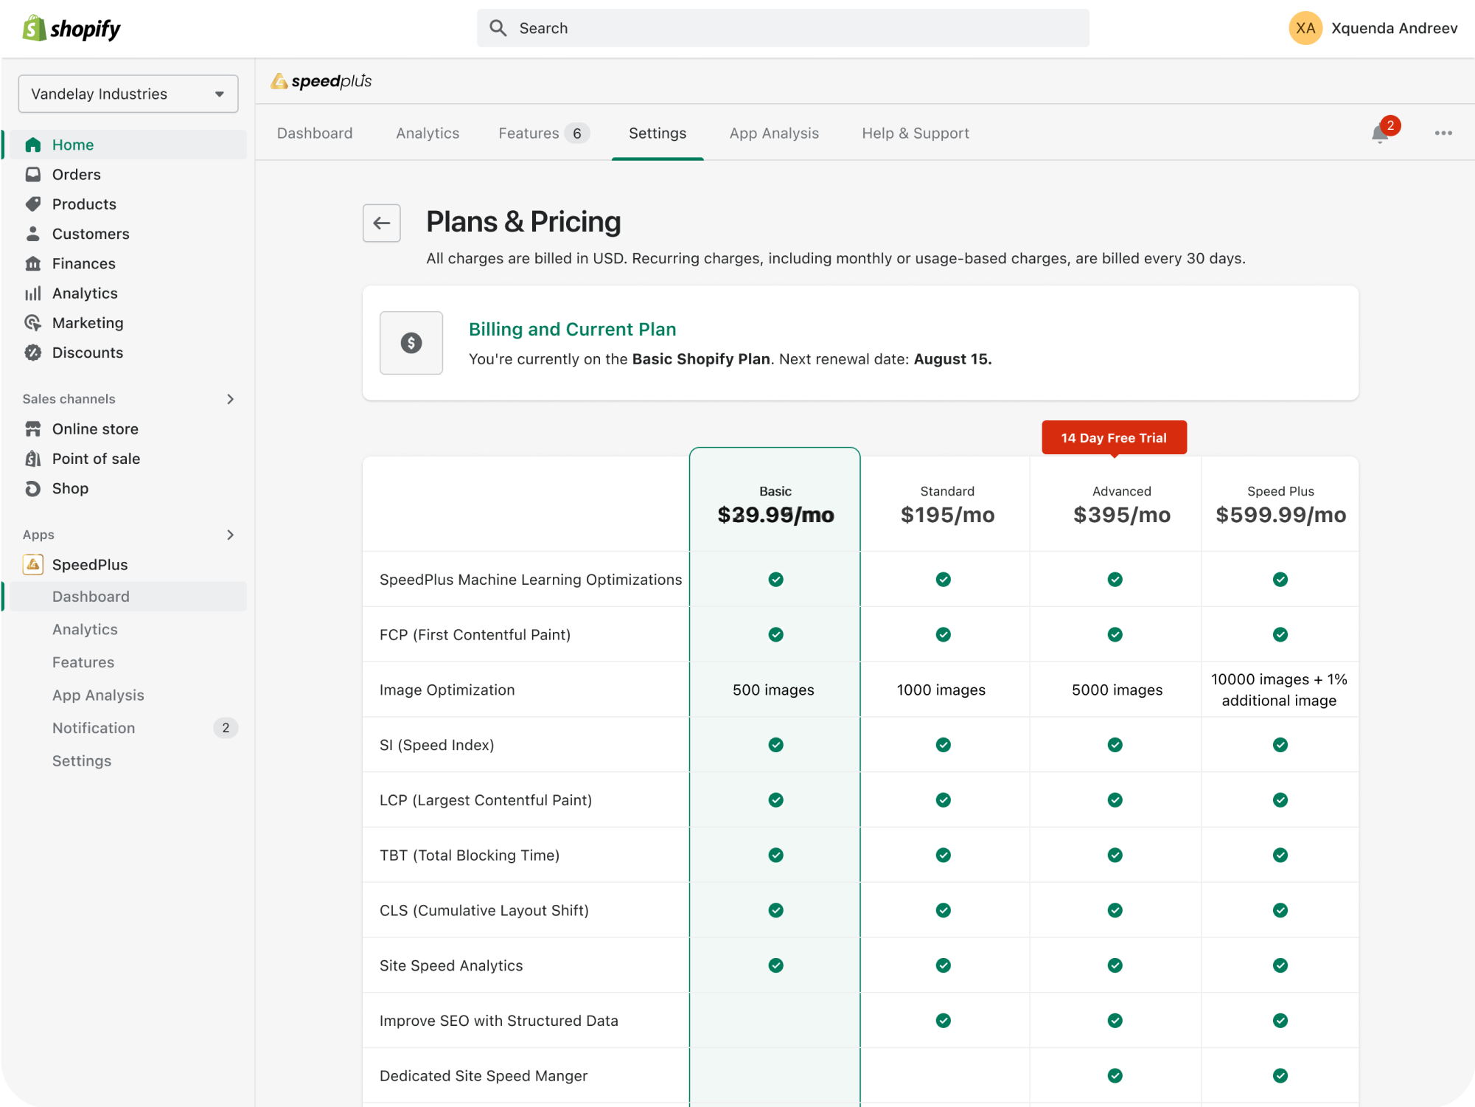Click the dollar billing icon
1475x1107 pixels.
coord(411,343)
